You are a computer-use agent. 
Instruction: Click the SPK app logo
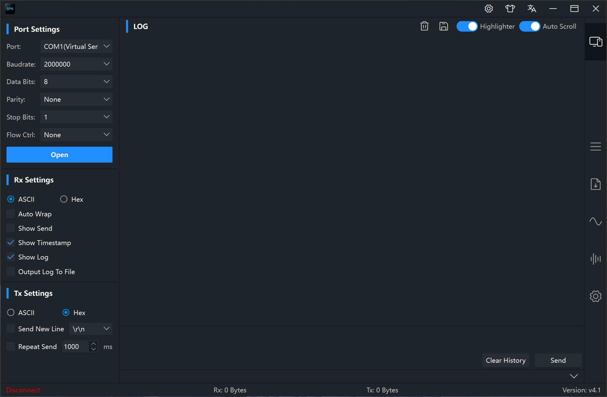pos(10,9)
